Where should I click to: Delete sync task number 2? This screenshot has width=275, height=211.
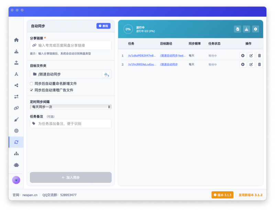click(x=259, y=64)
